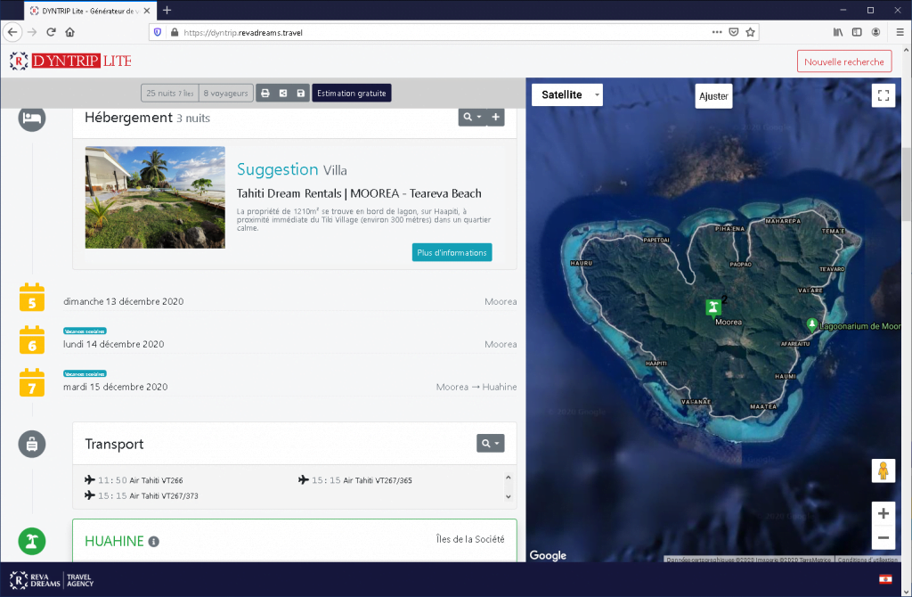Screen dimensions: 912x597
Task: Click the Huahine info icon
Action: point(153,542)
